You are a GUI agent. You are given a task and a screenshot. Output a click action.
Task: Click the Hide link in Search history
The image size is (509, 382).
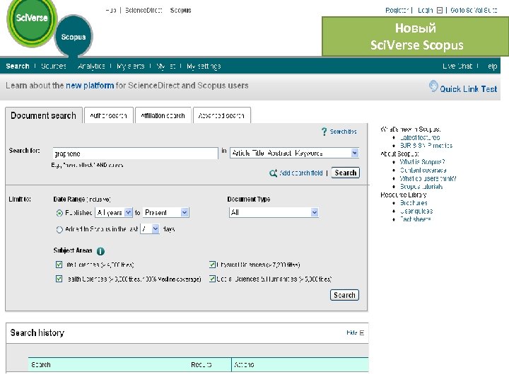pyautogui.click(x=351, y=332)
